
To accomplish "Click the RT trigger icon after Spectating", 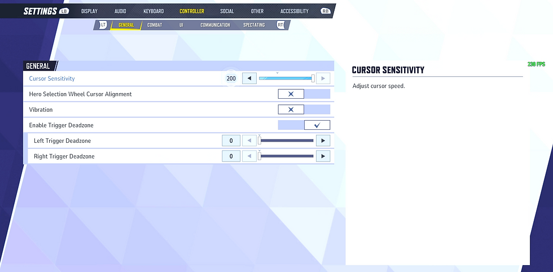I will click(x=280, y=25).
